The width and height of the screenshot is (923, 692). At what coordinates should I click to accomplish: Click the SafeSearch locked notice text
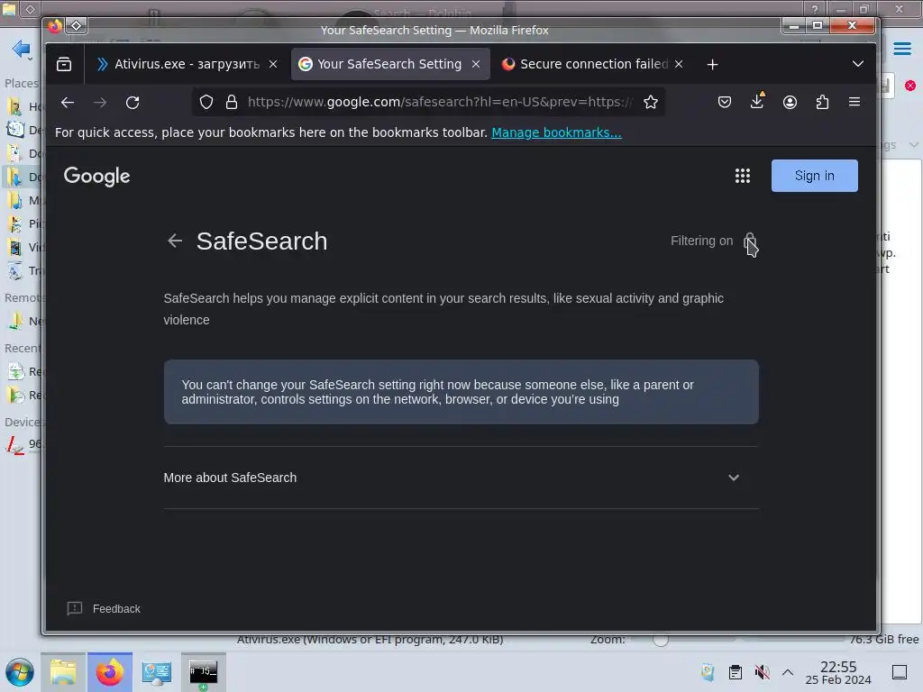click(x=437, y=392)
